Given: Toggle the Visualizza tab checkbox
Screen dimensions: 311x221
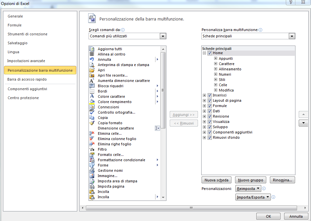Looking at the screenshot, I should [x=210, y=122].
